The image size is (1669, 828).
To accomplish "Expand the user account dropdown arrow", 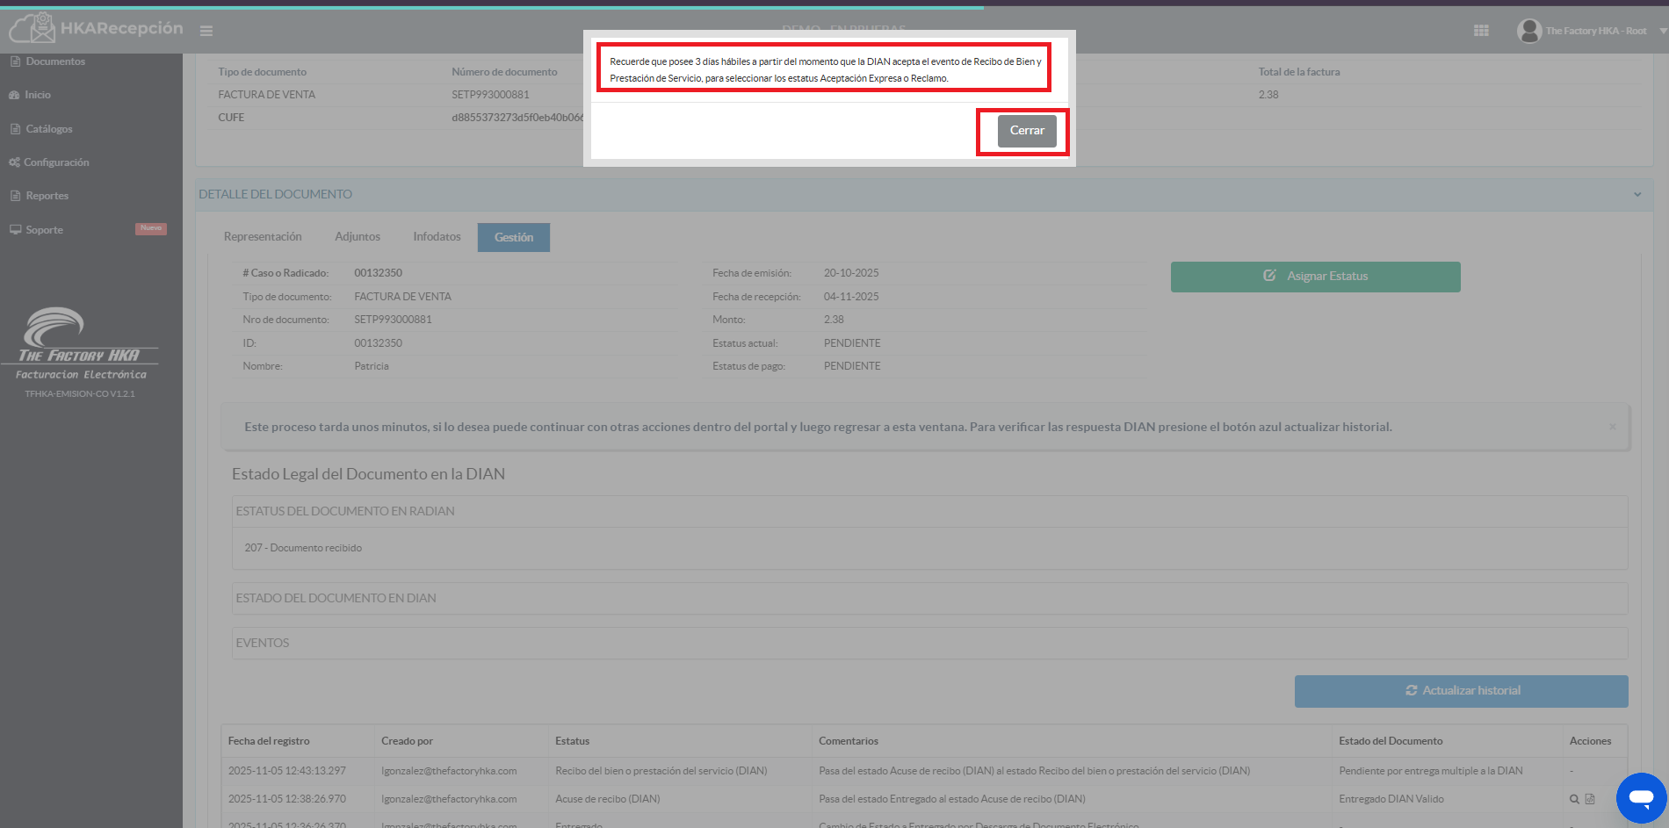I will coord(1663,31).
